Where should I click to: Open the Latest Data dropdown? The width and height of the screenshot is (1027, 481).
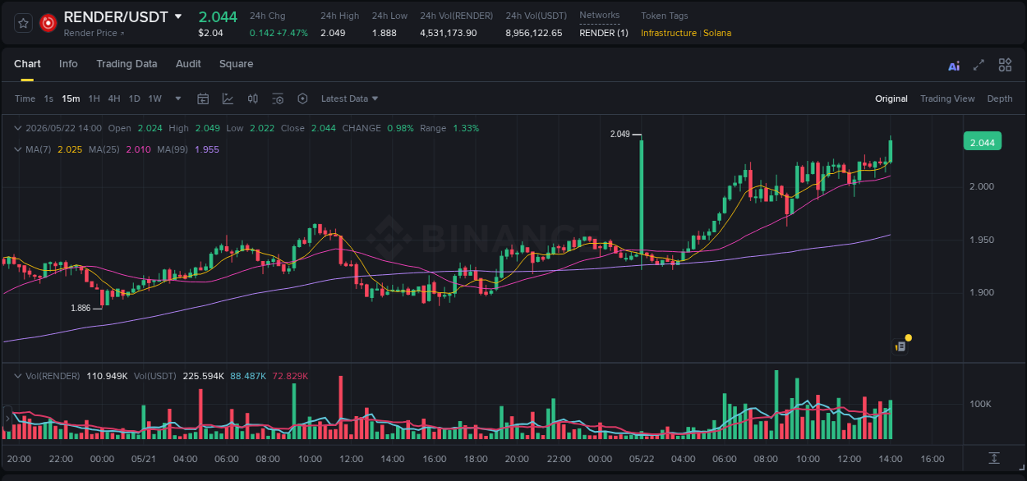350,98
